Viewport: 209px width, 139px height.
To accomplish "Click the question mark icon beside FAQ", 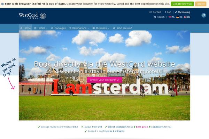I will coord(165,12).
